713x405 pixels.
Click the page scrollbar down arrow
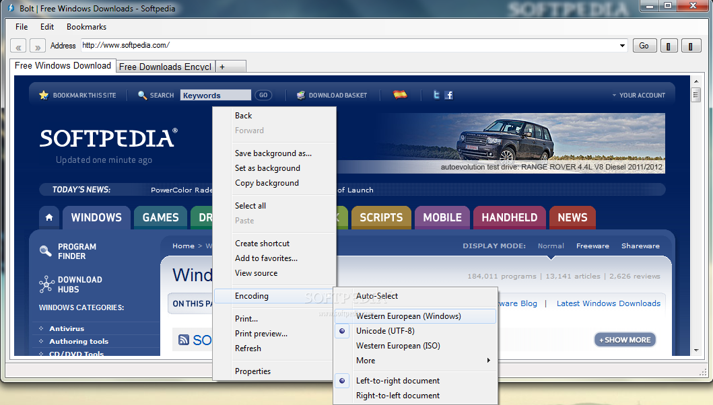(x=696, y=351)
